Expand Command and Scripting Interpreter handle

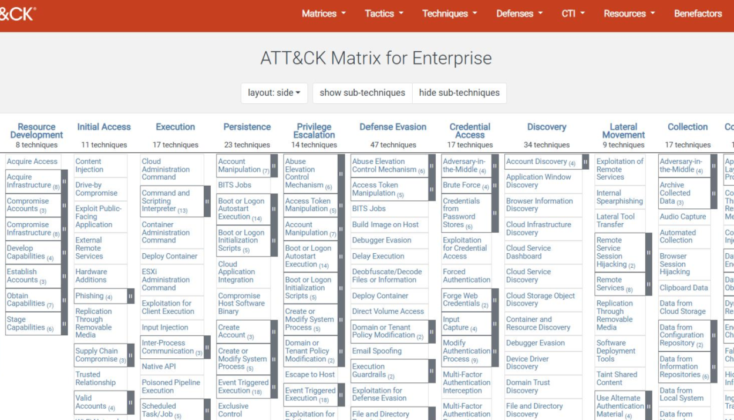[x=207, y=201]
